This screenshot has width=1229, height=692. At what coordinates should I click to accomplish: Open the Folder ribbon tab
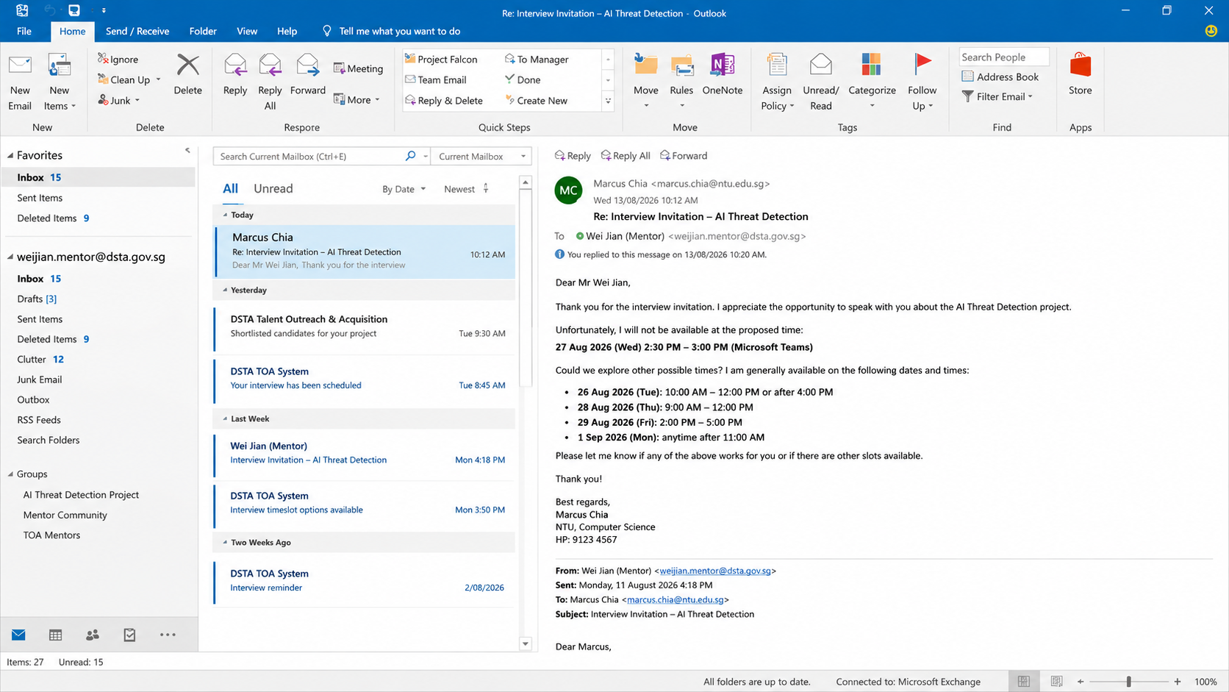(x=203, y=31)
